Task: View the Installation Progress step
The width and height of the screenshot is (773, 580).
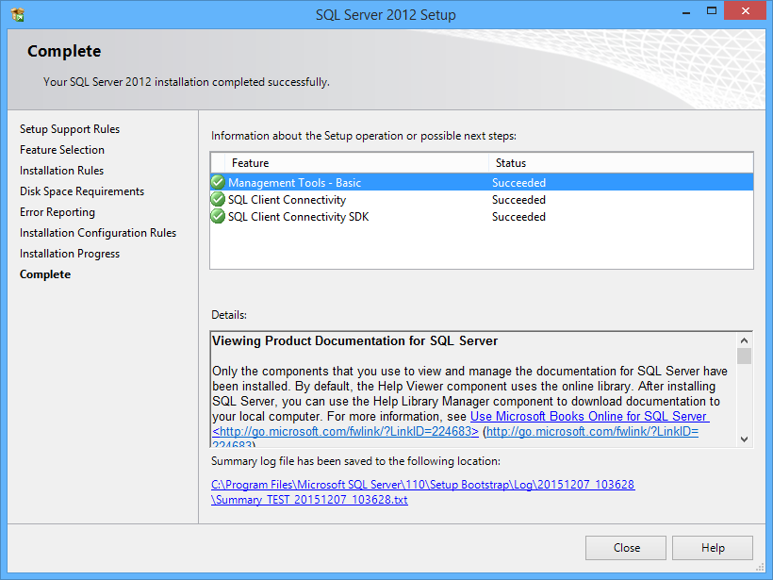Action: pos(70,253)
